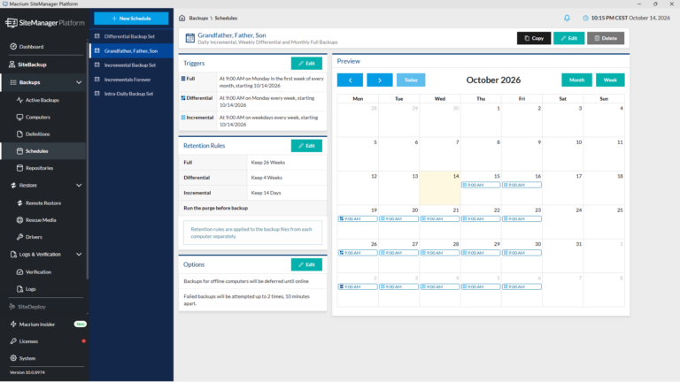Click the red Licenses alert dot

point(83,341)
